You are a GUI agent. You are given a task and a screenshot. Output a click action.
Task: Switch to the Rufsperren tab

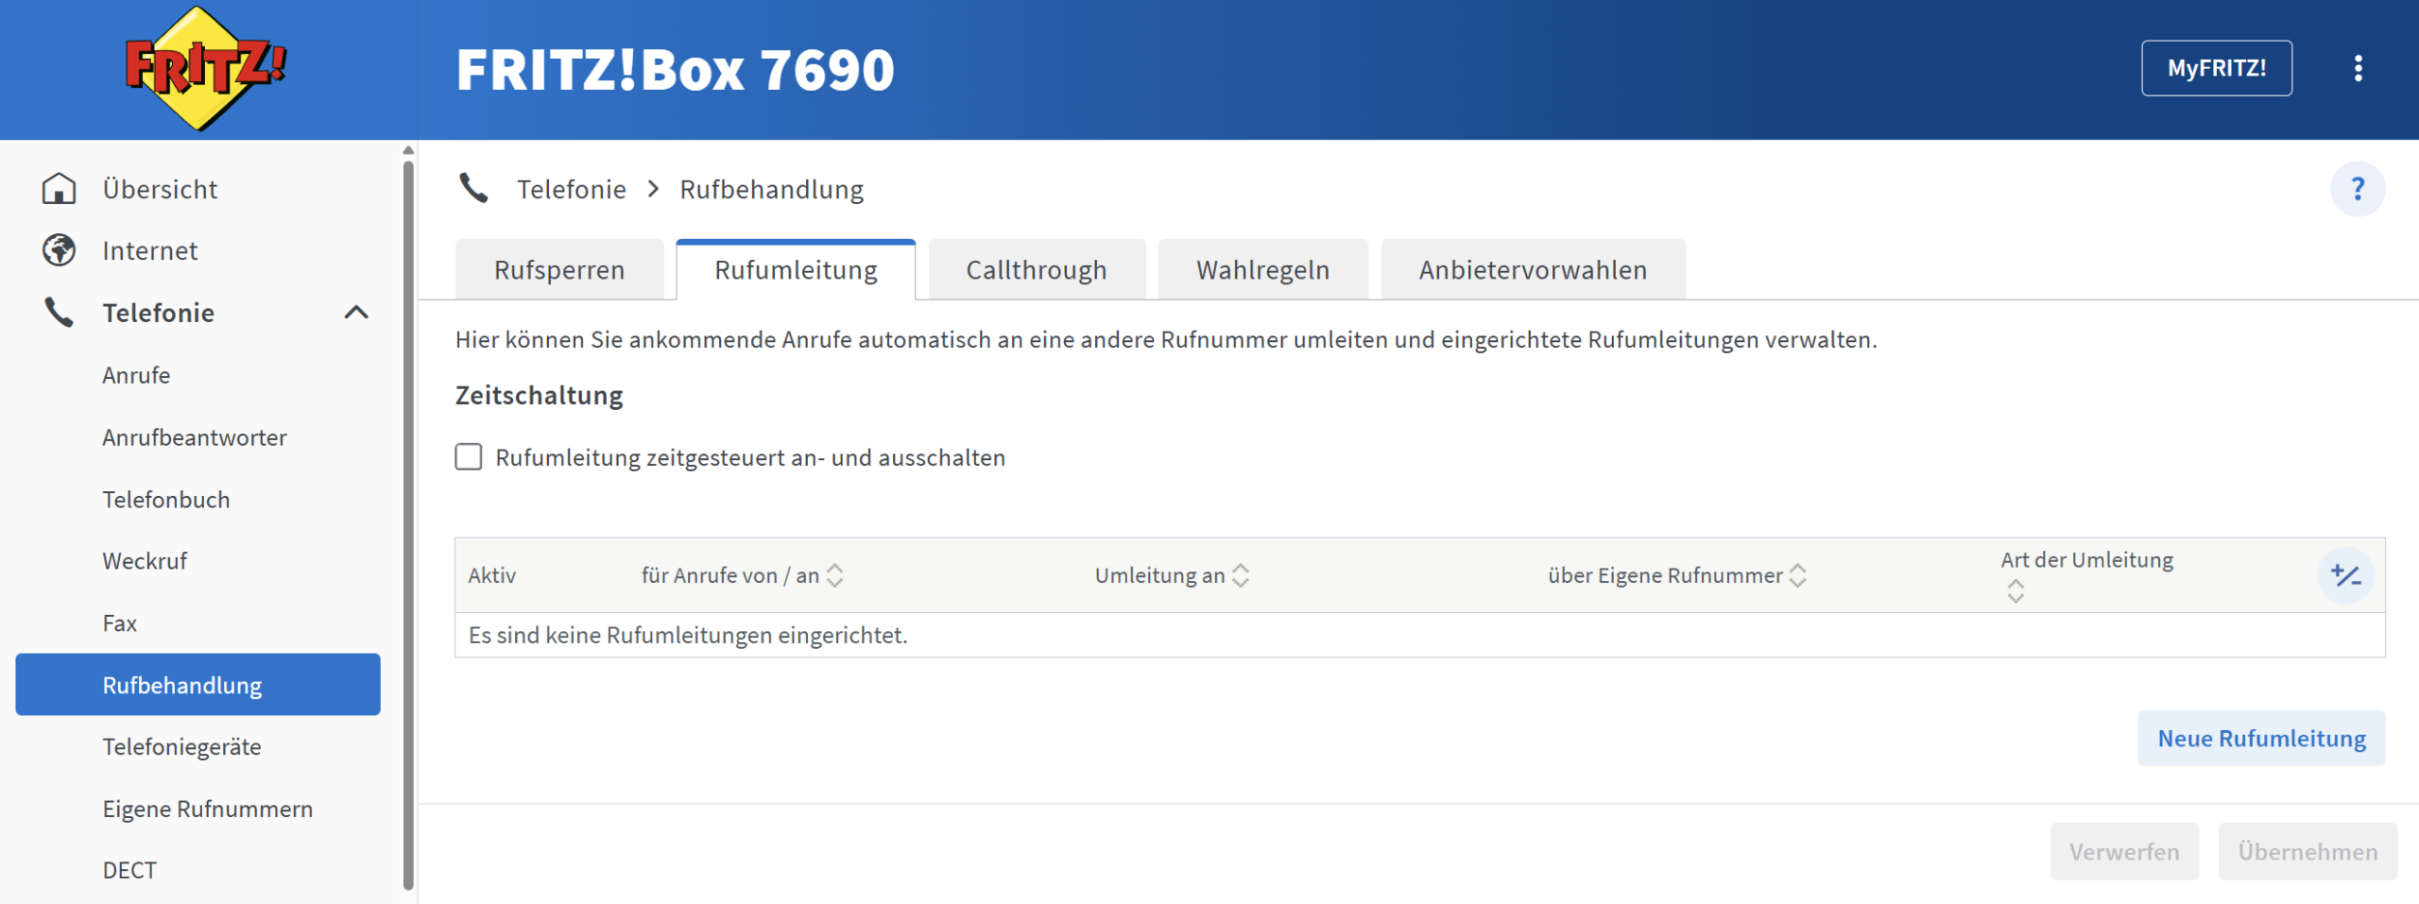tap(559, 270)
